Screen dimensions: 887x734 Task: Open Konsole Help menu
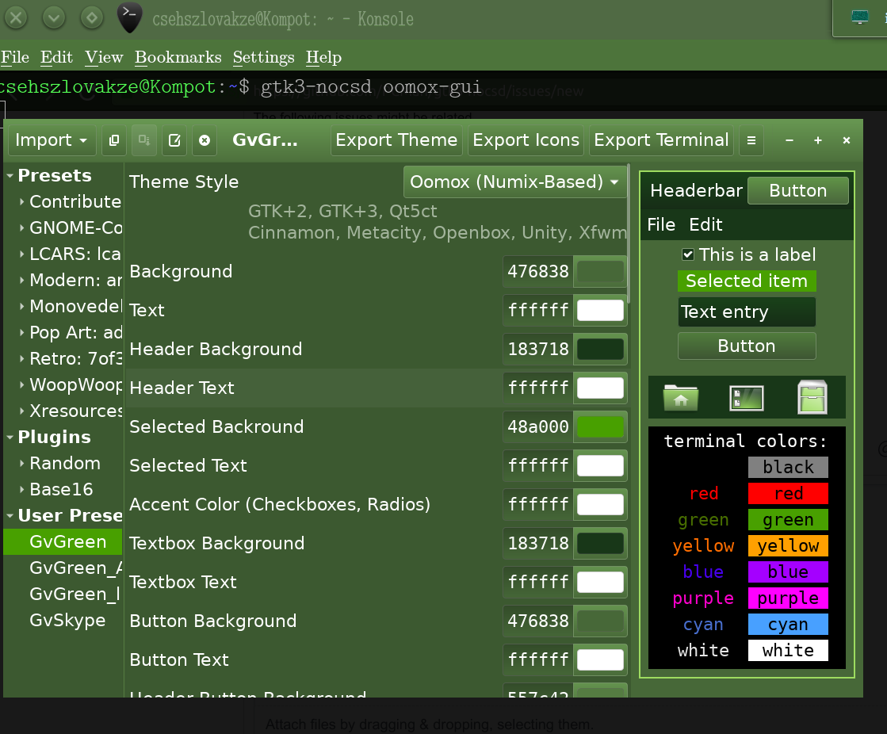point(323,57)
